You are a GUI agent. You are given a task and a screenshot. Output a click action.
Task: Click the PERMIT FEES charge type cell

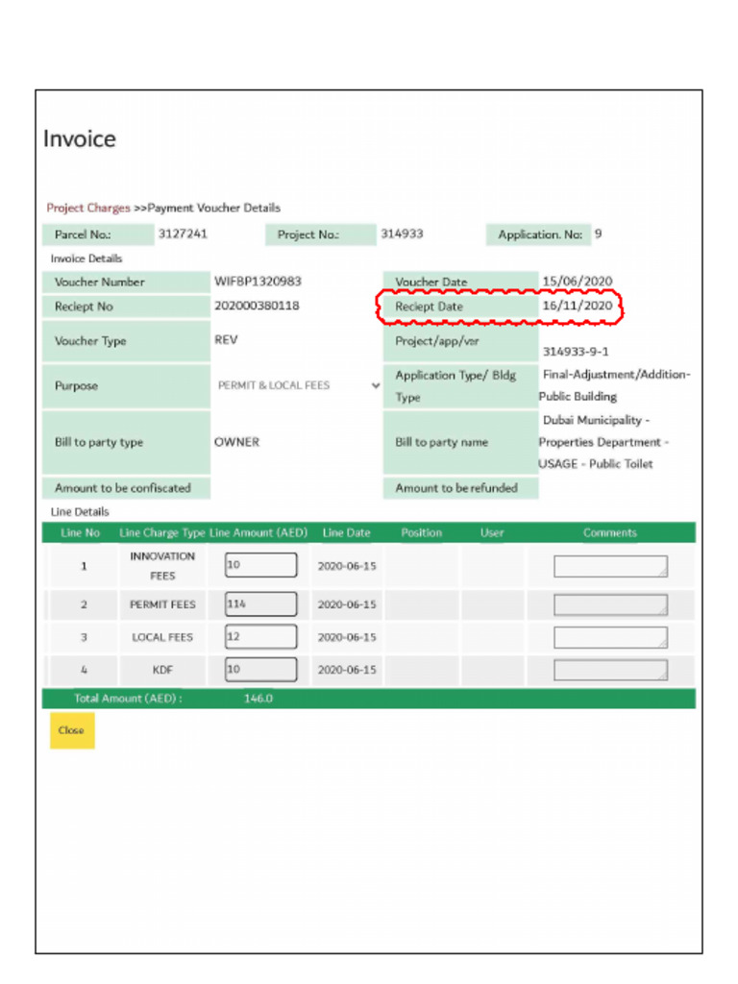point(162,604)
